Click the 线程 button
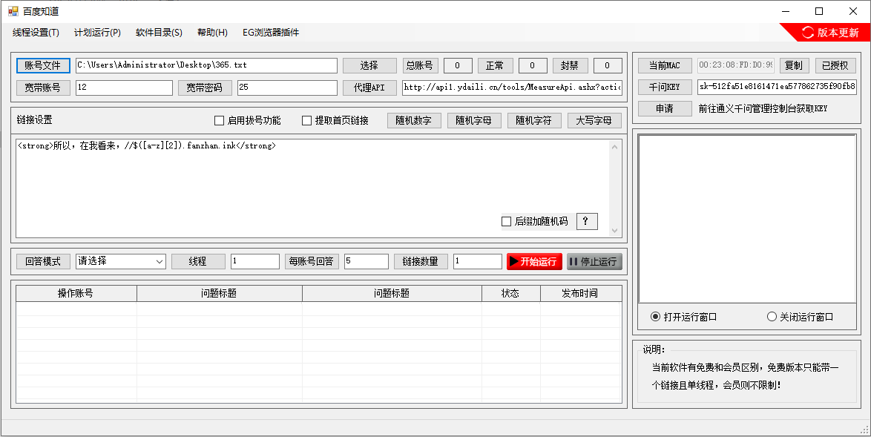The width and height of the screenshot is (871, 437). (198, 261)
